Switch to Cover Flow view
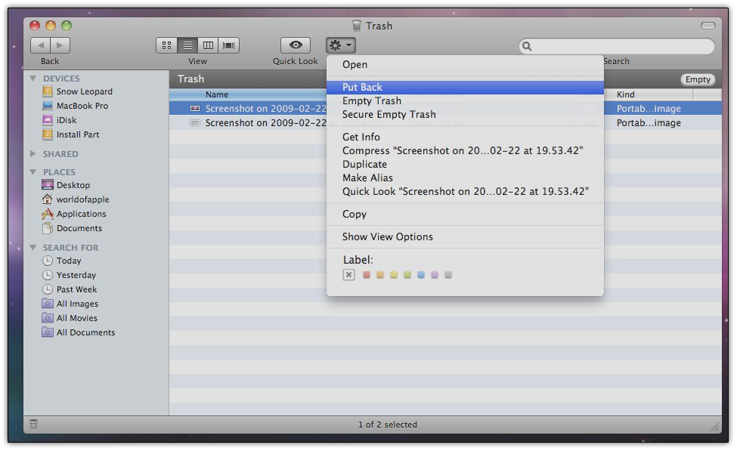 (x=228, y=45)
